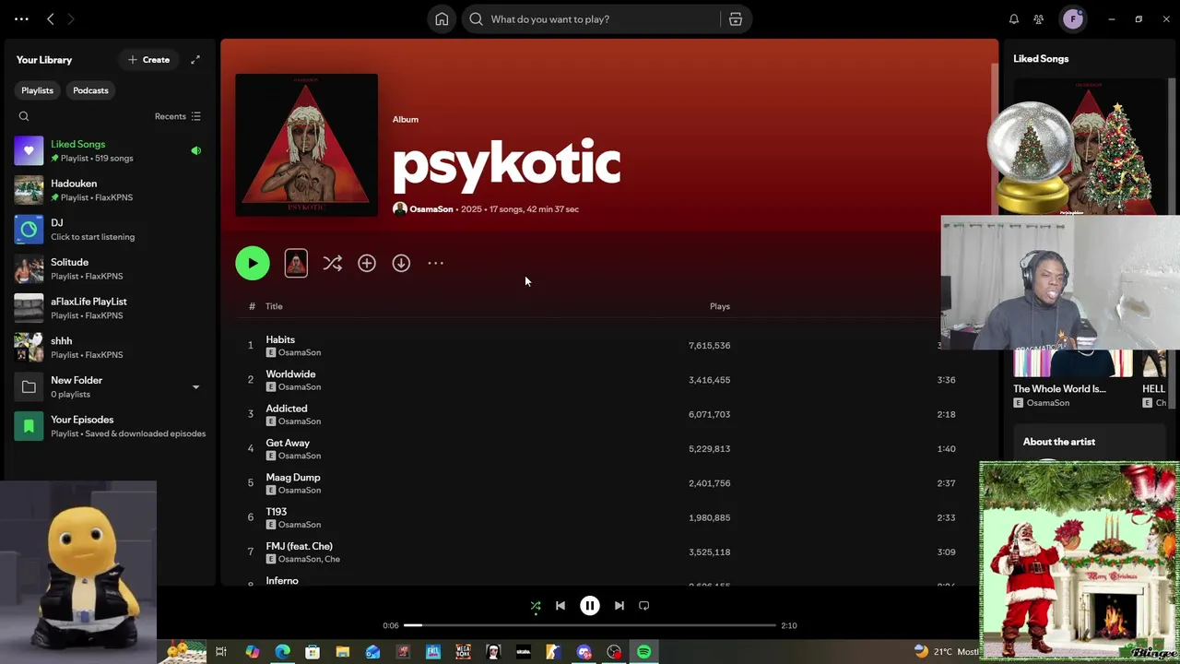Open aFlaxLife PlayList

[110, 308]
